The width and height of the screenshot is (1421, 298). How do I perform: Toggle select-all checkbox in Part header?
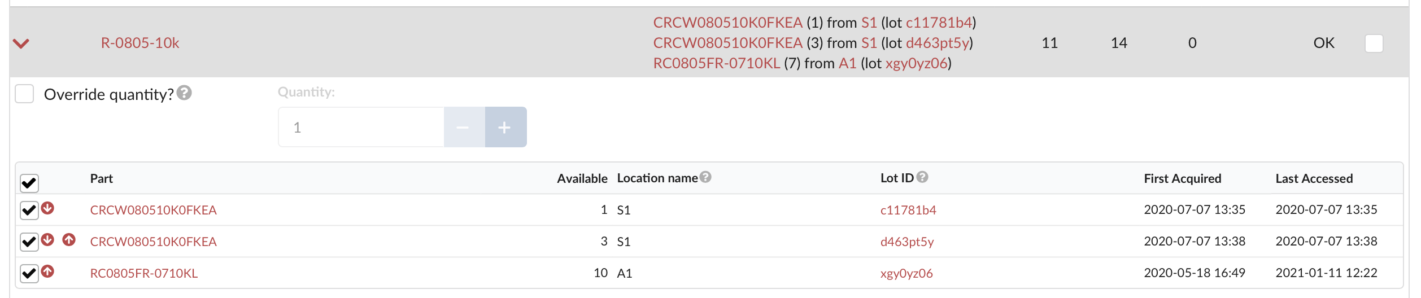(29, 183)
